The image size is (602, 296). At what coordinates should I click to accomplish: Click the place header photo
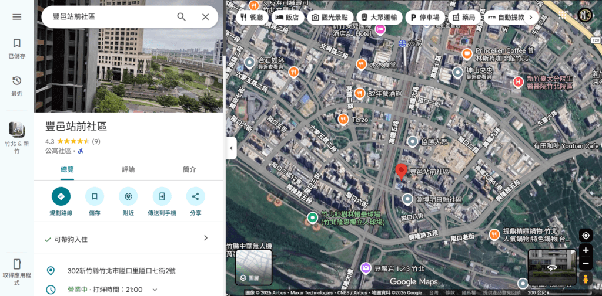128,56
